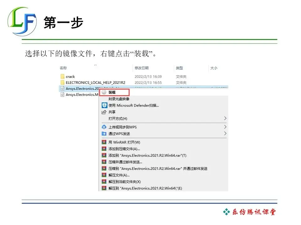301x225 pixels.
Task: Click 文件夹 type in the crack row
Action: click(x=181, y=77)
